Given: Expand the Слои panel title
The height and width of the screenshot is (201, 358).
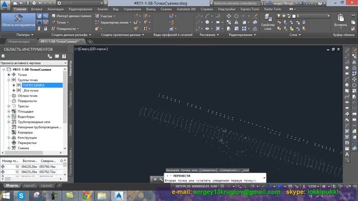Looking at the screenshot, I should click(295, 35).
